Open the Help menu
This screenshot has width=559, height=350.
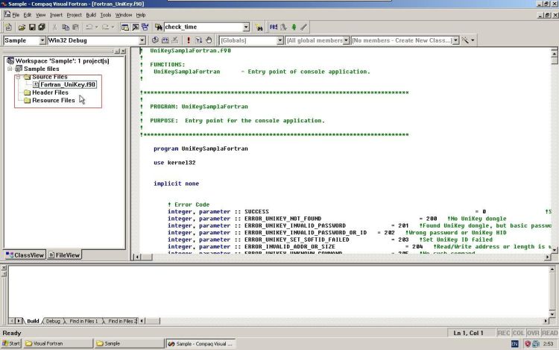point(141,15)
